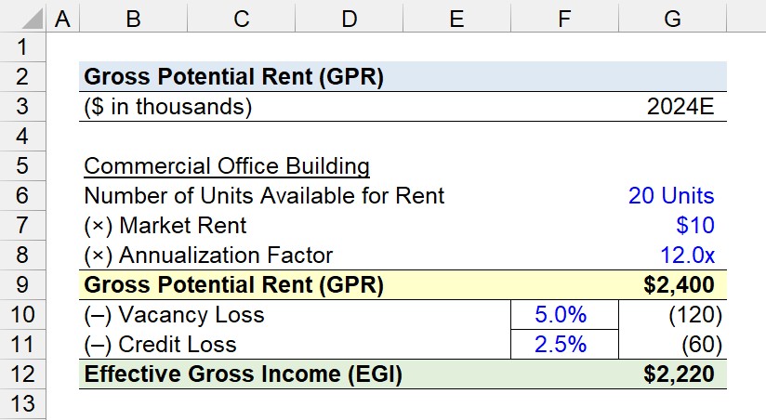Click the 5.0% vacancy rate cell
Image resolution: width=766 pixels, height=420 pixels.
click(x=564, y=314)
